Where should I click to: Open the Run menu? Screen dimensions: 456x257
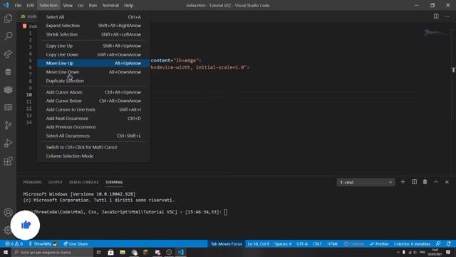(x=93, y=5)
